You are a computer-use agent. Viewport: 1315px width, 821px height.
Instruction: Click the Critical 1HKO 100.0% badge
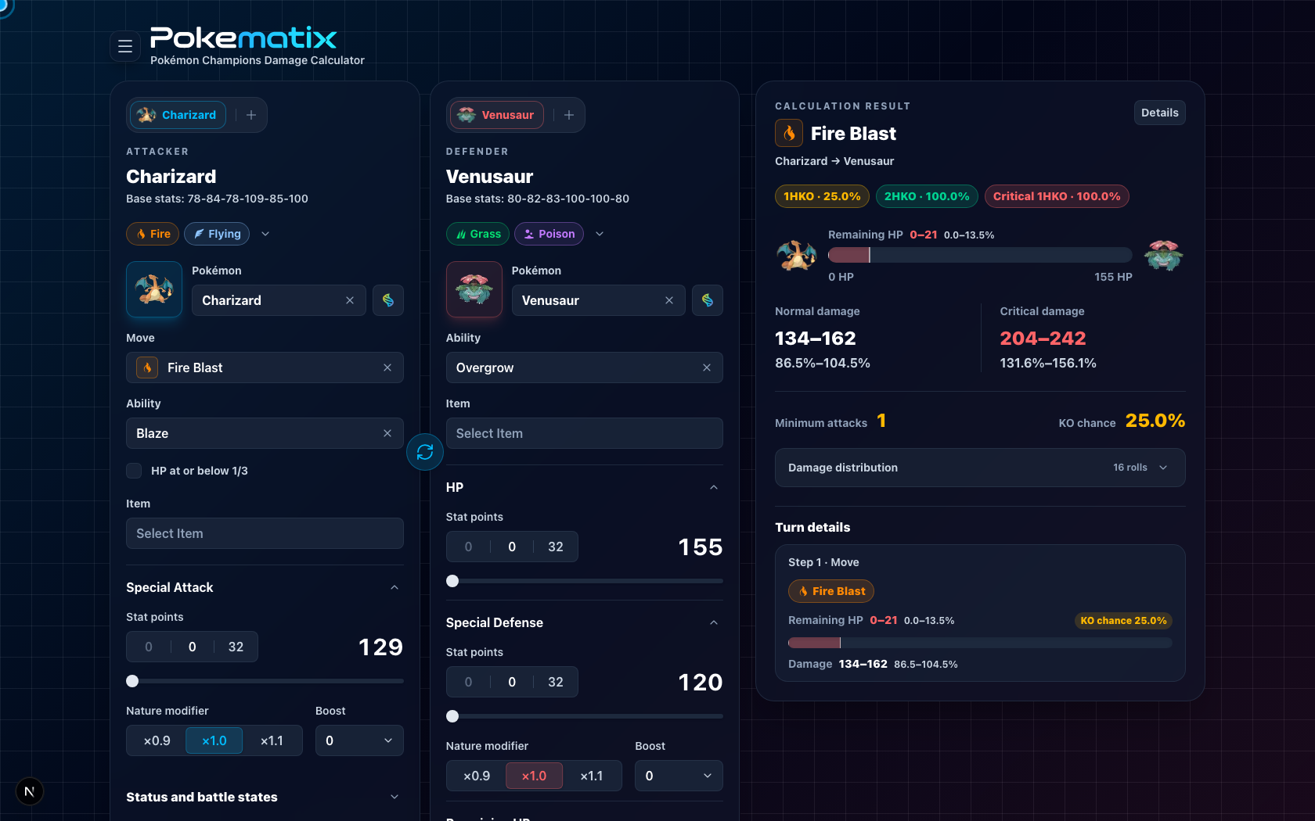click(x=1057, y=196)
